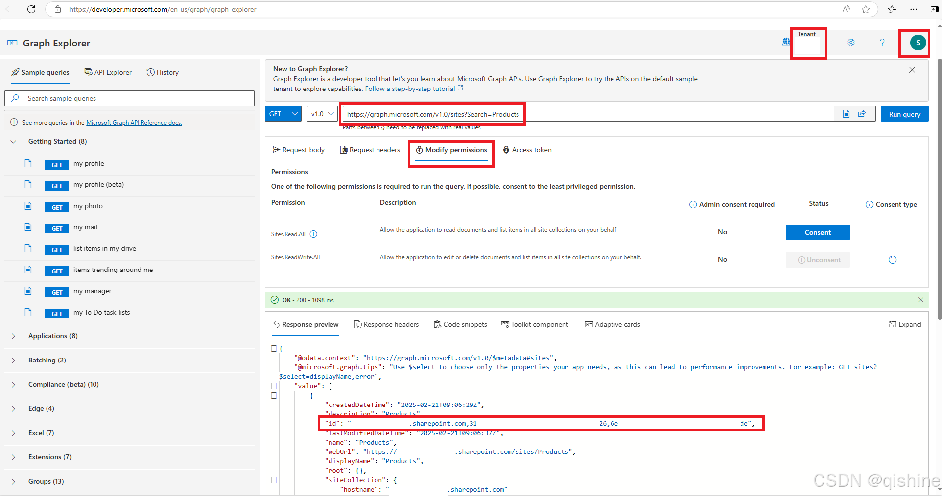Click the browser refresh button

click(31, 9)
